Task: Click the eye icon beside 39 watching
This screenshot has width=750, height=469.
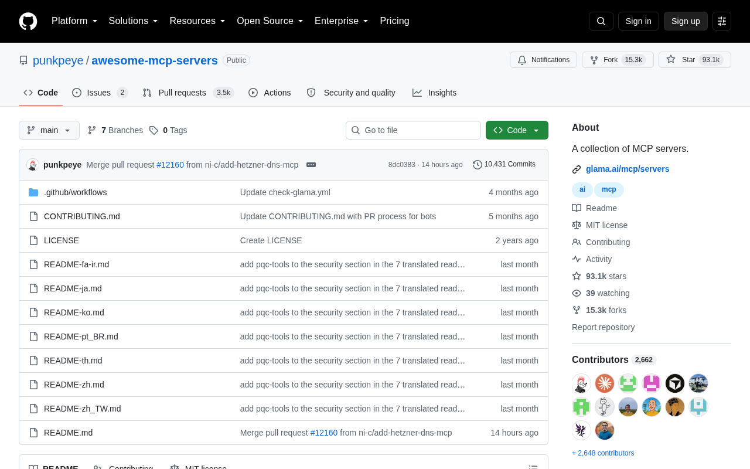Action: [x=577, y=293]
